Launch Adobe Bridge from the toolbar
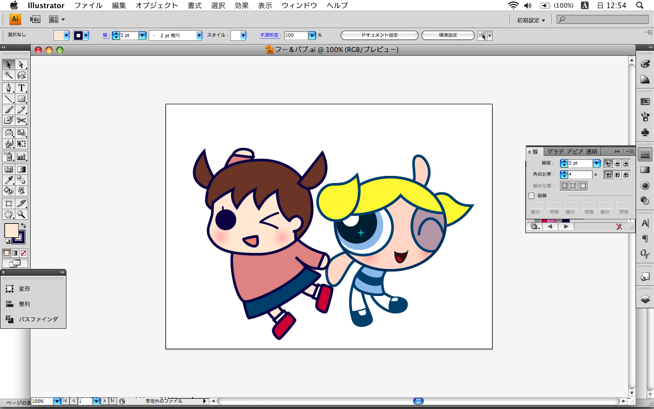654x409 pixels. (35, 19)
